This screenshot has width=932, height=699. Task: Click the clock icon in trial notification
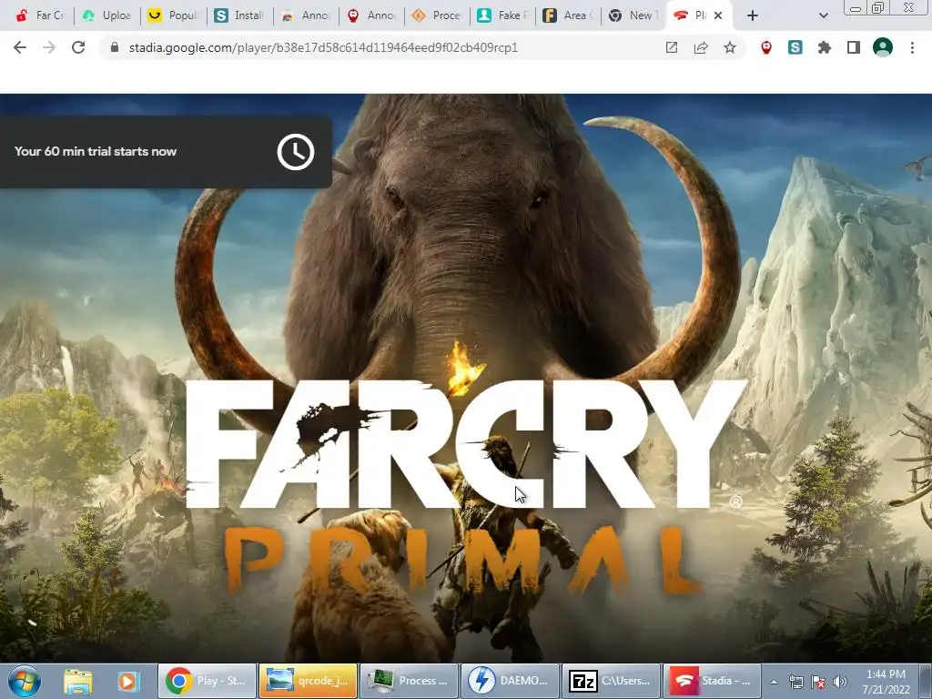tap(296, 152)
